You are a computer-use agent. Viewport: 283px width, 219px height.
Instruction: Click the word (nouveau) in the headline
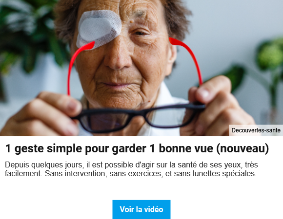point(243,148)
